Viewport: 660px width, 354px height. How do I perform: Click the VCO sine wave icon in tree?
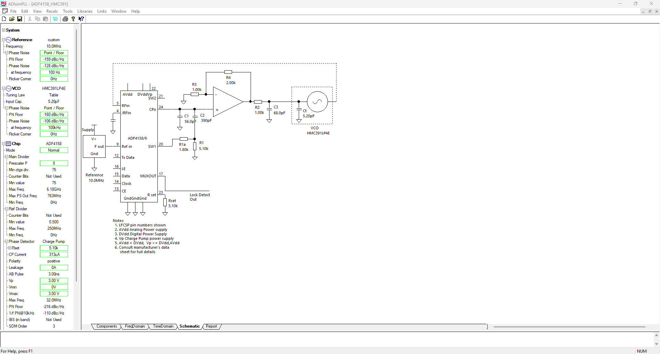tap(9, 88)
